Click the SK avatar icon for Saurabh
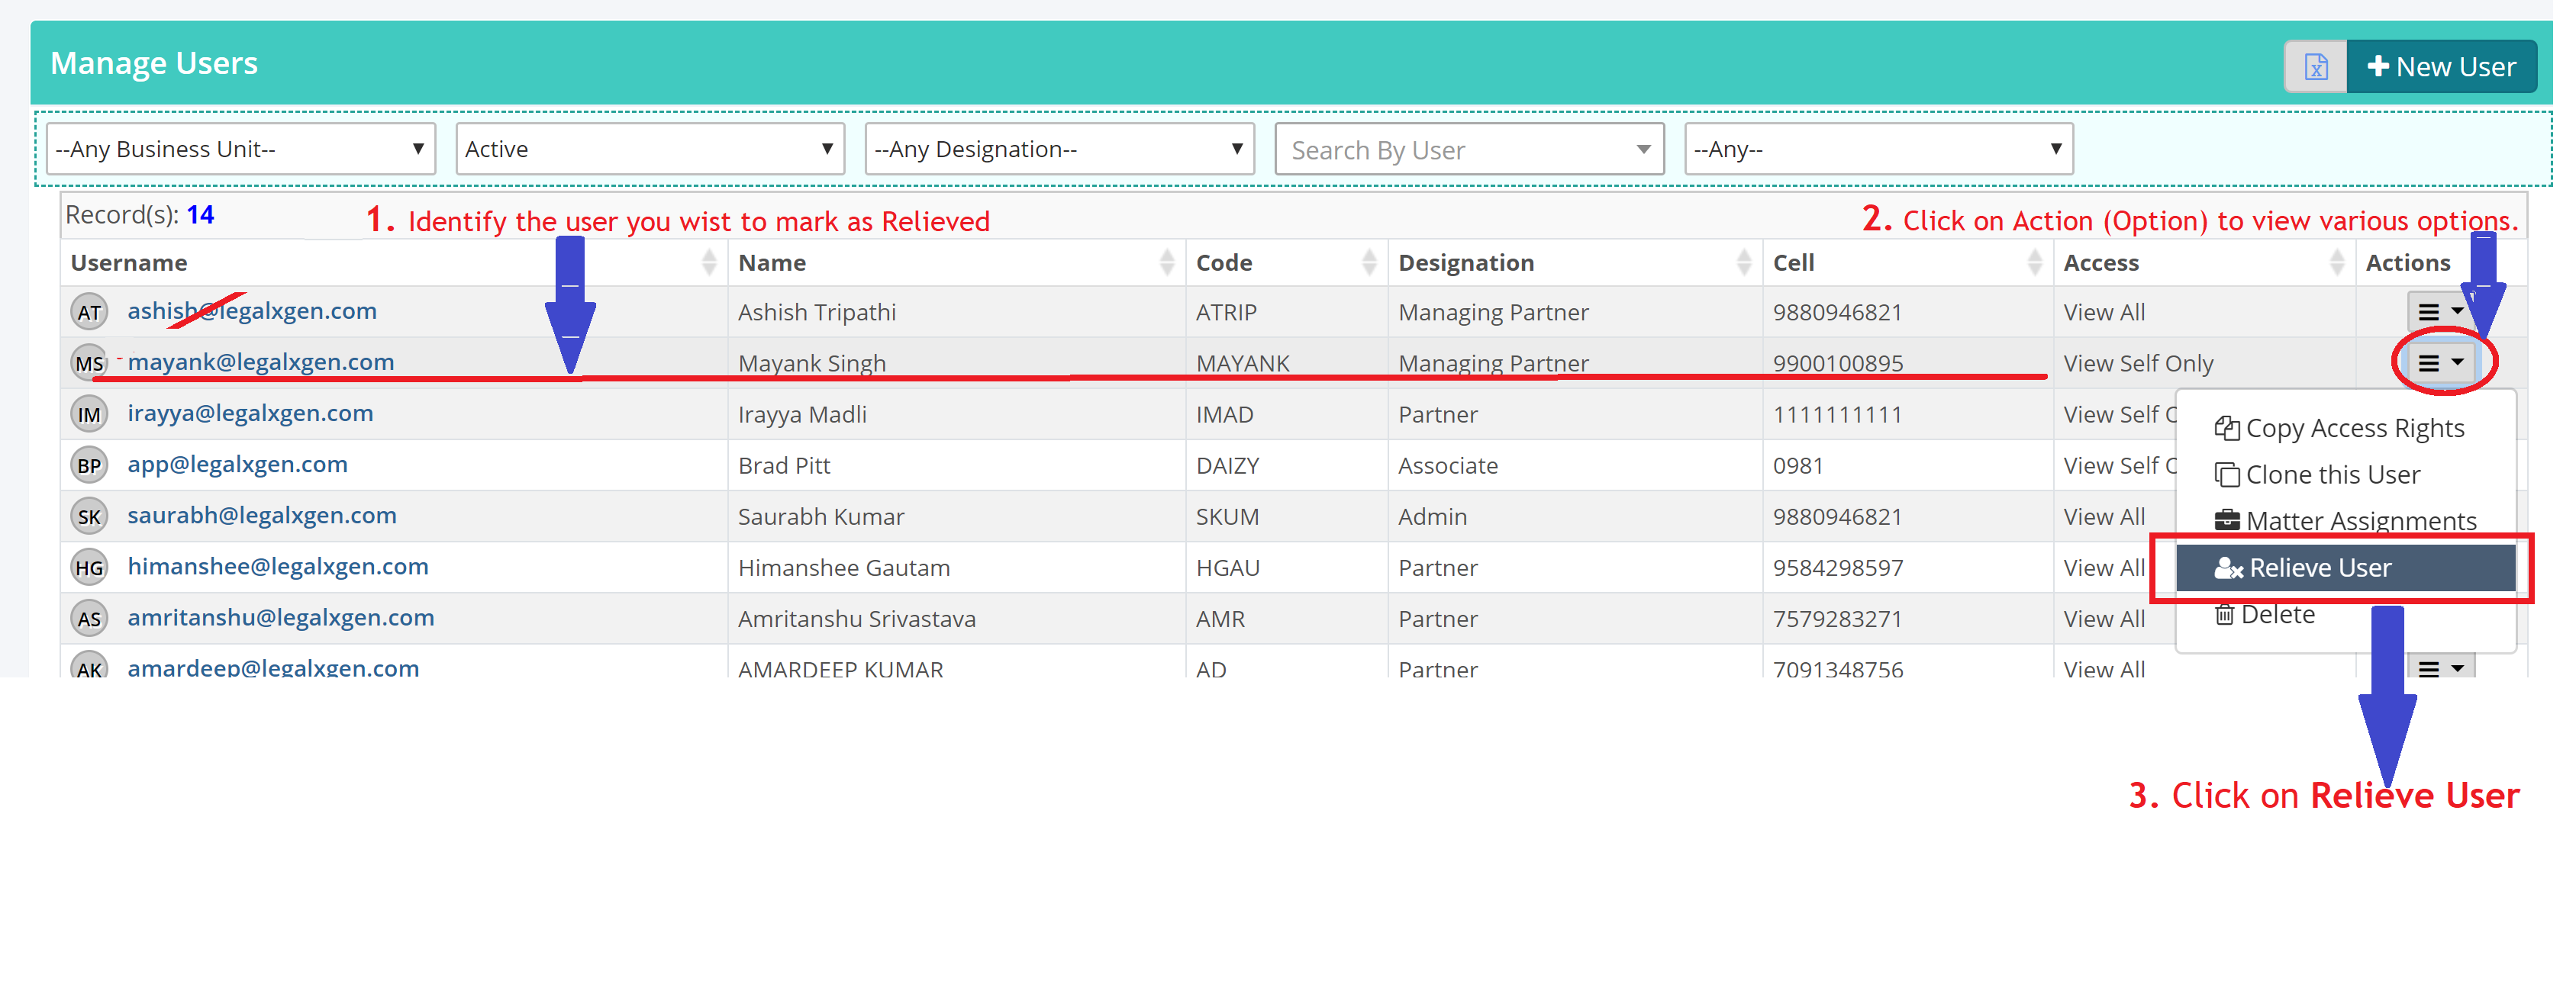 tap(89, 517)
